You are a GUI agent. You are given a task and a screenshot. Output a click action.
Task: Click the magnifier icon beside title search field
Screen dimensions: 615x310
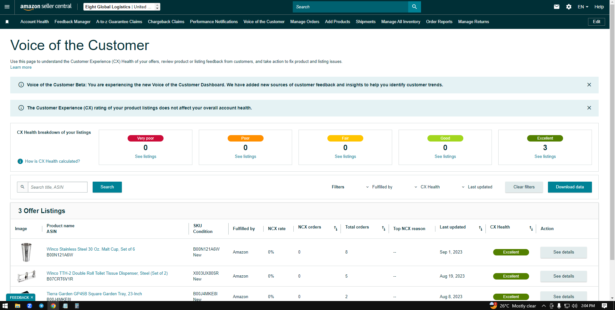click(22, 187)
